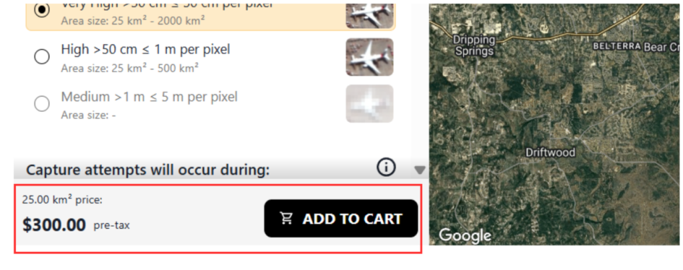Click the BEL TERRA map label
Screen dimensions: 683x270
click(x=617, y=47)
